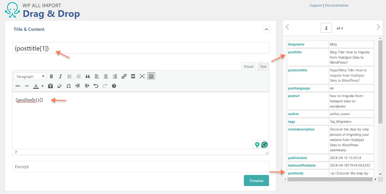Select the blogname field row
This screenshot has height=194, width=386.
click(x=331, y=44)
